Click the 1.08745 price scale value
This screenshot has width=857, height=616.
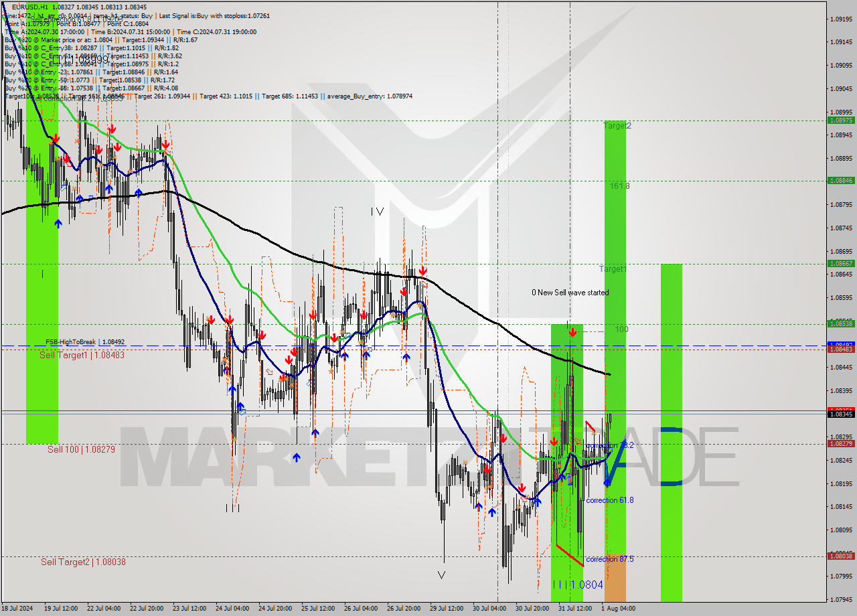840,228
